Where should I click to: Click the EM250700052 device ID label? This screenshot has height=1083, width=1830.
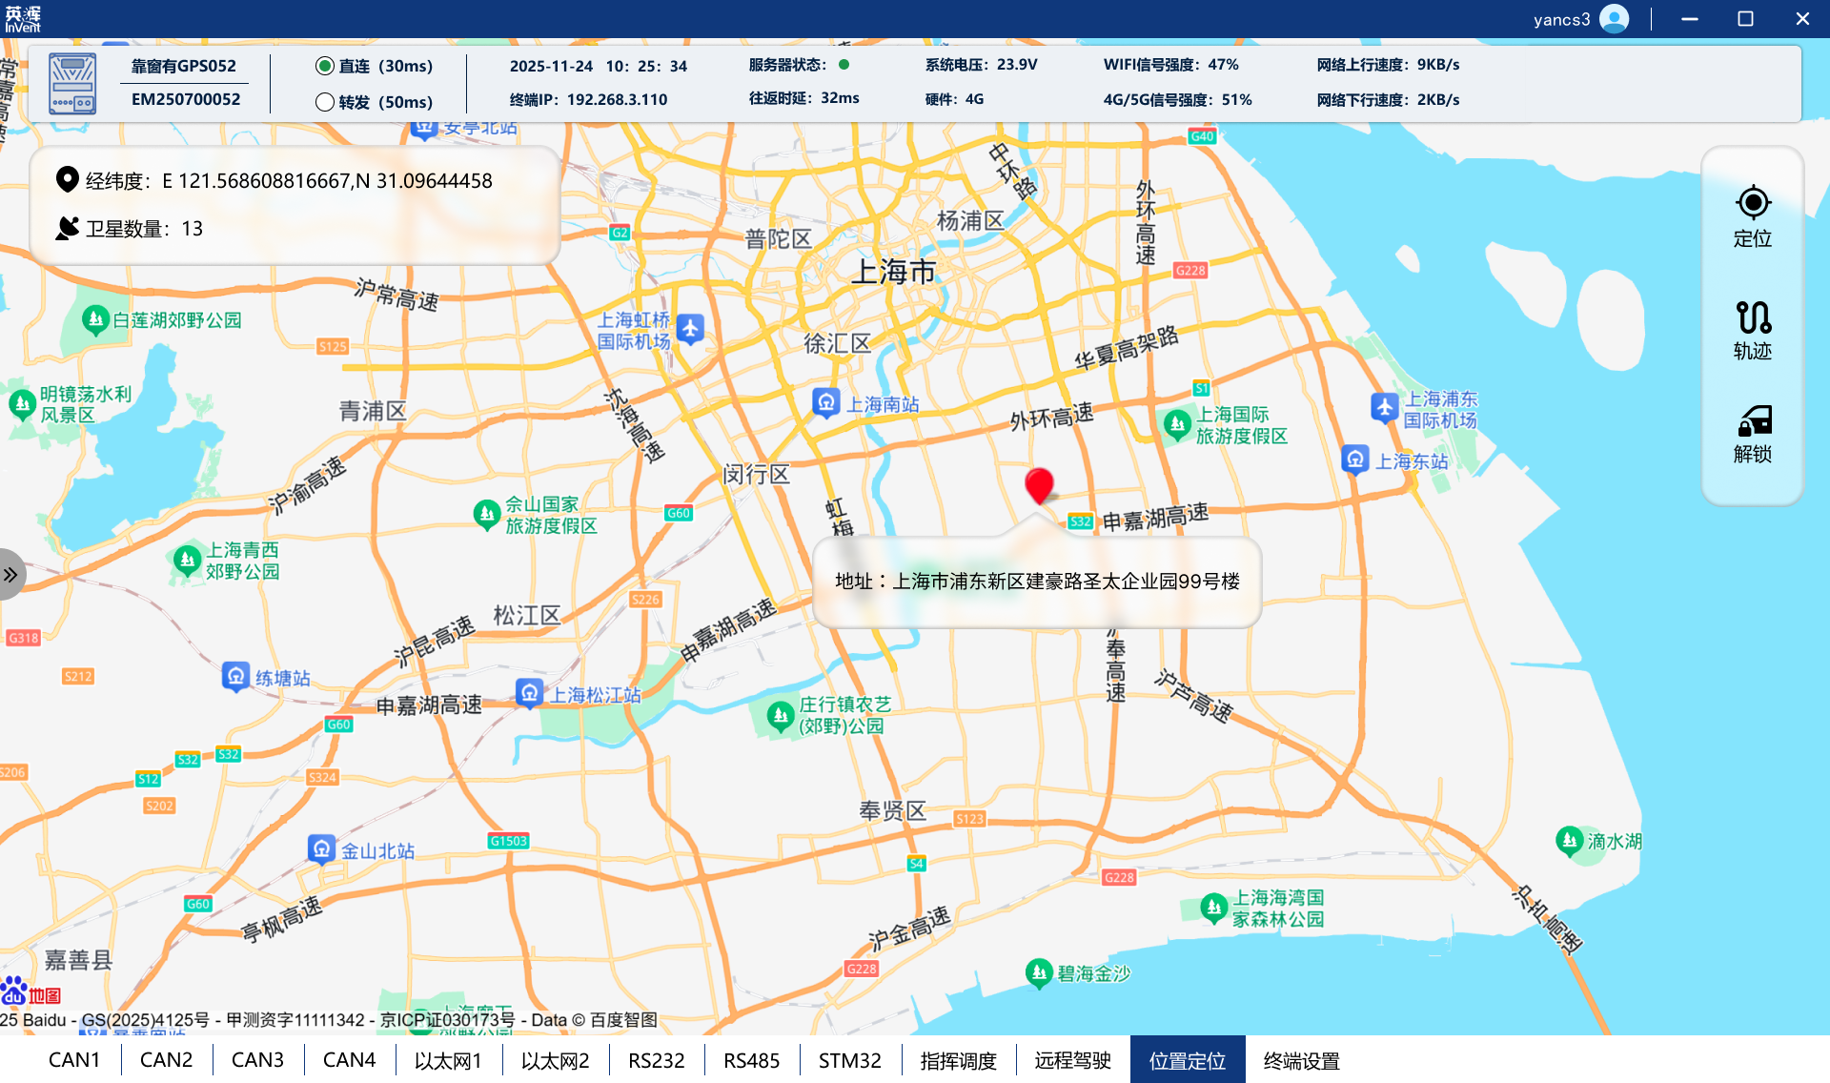tap(186, 99)
